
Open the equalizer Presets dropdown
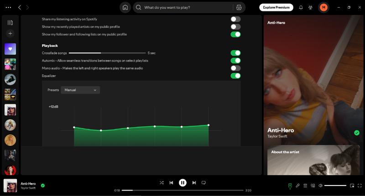pyautogui.click(x=80, y=90)
